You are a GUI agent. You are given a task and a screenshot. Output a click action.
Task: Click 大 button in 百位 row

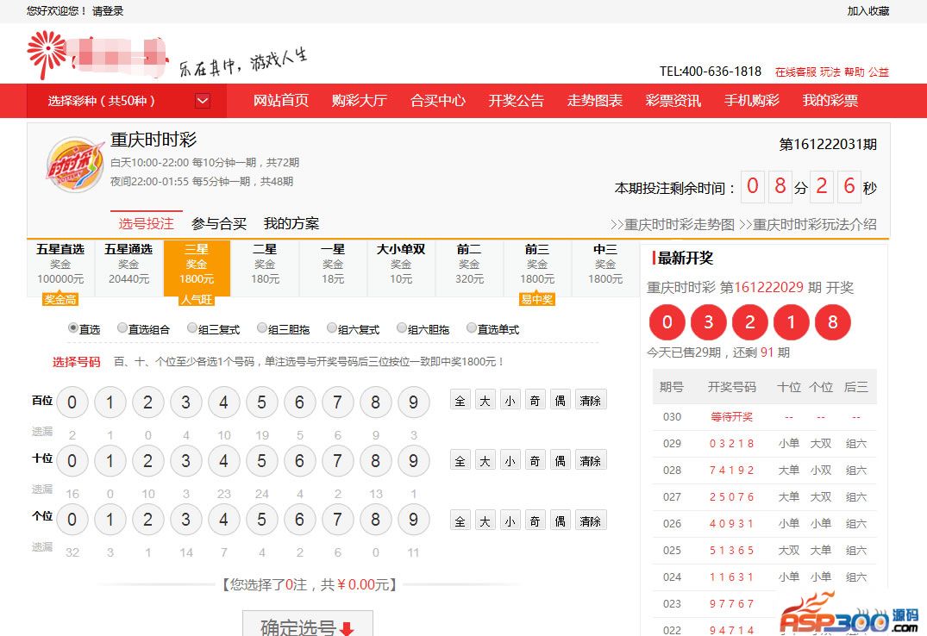point(485,401)
